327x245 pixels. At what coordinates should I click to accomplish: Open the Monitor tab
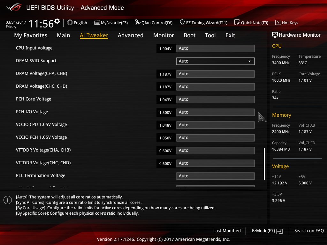click(163, 35)
